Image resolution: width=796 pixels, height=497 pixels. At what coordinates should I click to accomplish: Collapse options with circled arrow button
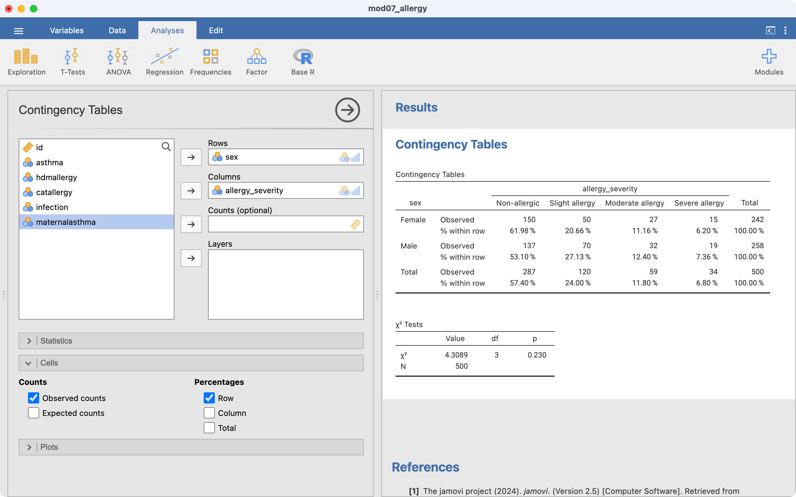coord(347,110)
